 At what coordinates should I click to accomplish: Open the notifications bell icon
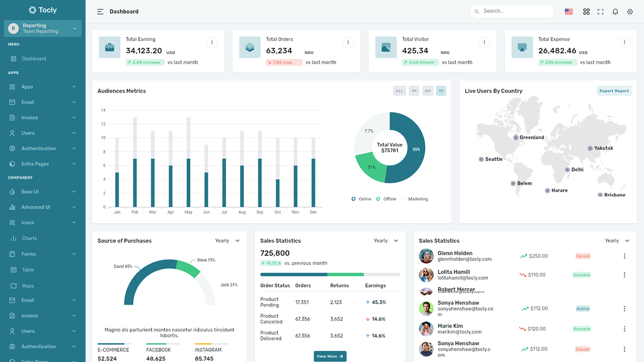(x=615, y=11)
